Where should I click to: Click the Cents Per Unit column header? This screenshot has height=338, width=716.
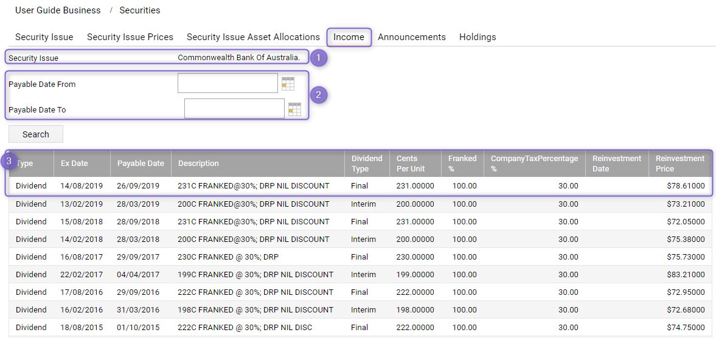(415, 164)
